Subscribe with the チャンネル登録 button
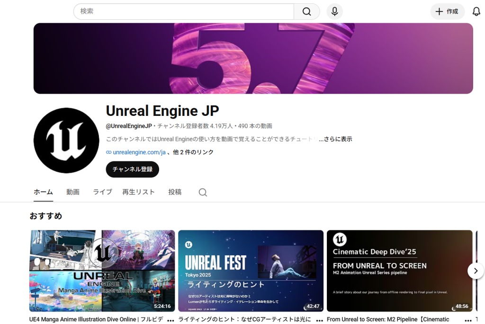The width and height of the screenshot is (485, 324). pyautogui.click(x=133, y=169)
